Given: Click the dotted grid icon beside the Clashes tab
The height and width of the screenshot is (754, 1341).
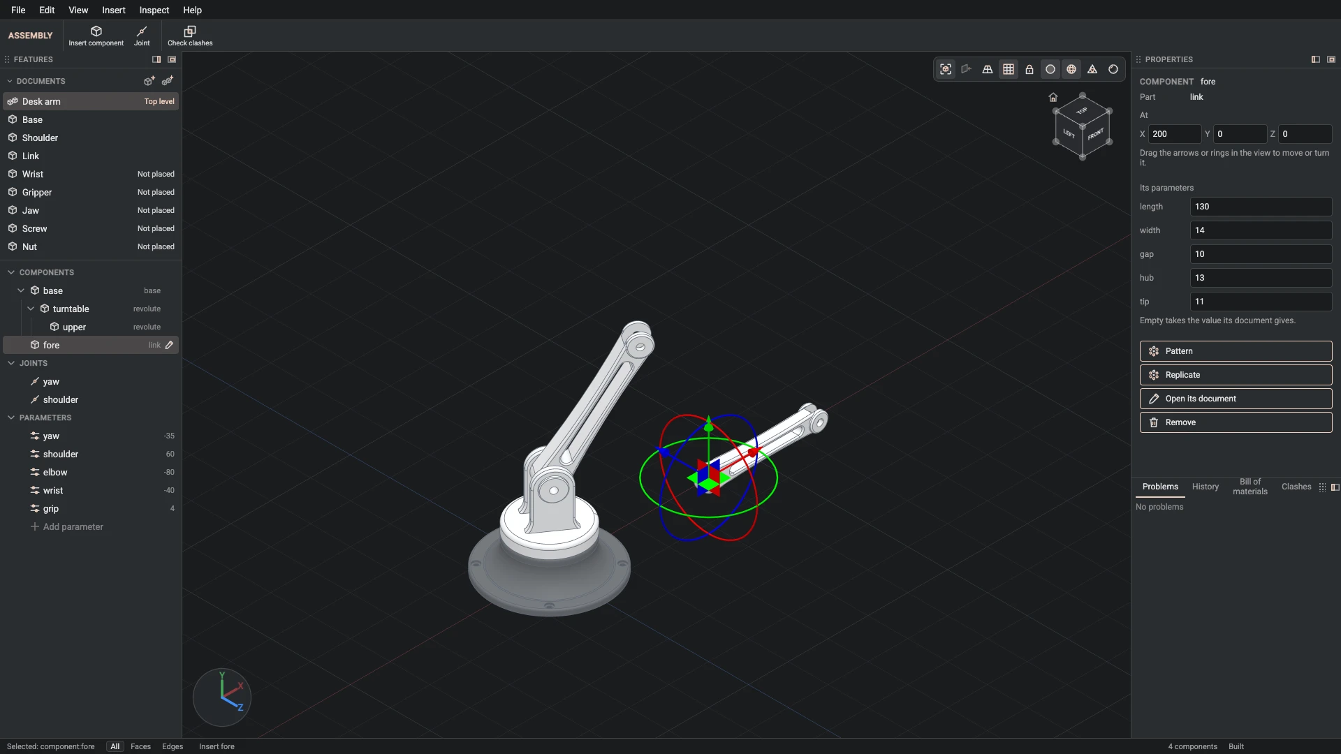Looking at the screenshot, I should click(x=1322, y=487).
